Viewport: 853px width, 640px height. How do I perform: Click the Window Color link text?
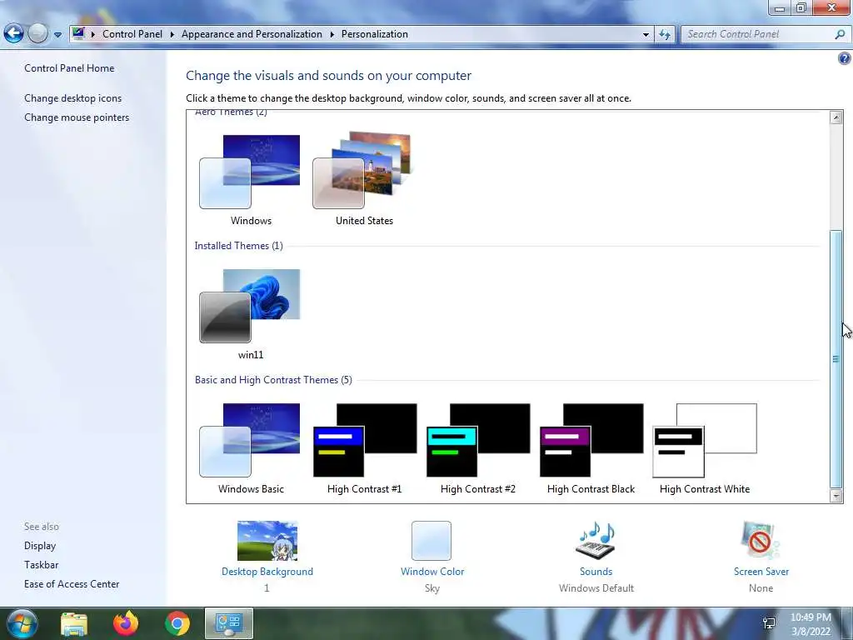point(432,572)
